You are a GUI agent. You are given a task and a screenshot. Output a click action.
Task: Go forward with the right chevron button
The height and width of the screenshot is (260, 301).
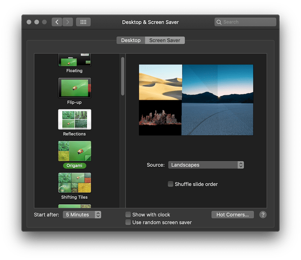68,22
